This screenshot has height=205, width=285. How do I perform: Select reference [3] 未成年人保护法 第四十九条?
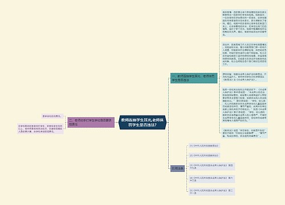(x=211, y=166)
